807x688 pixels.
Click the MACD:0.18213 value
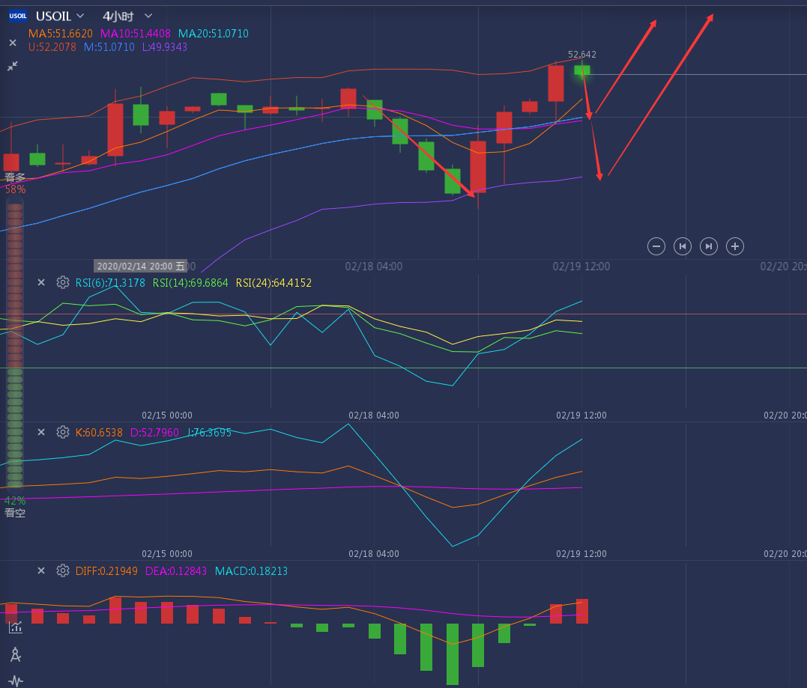coord(251,571)
